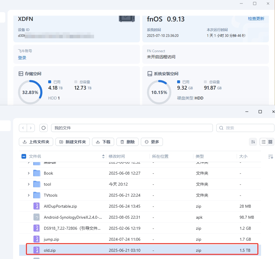Click system space usage ring 10.15%
This screenshot has height=259, width=275.
159,92
